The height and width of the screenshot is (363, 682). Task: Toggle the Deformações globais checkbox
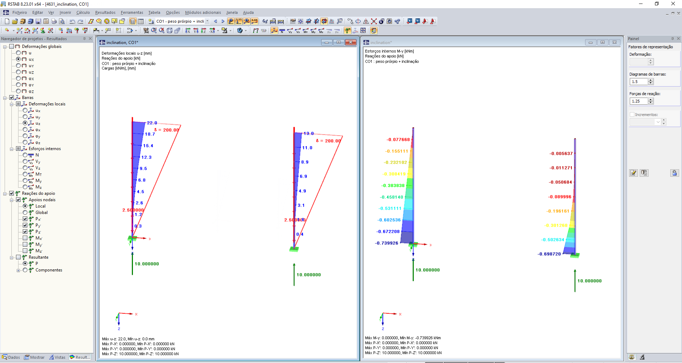[12, 46]
